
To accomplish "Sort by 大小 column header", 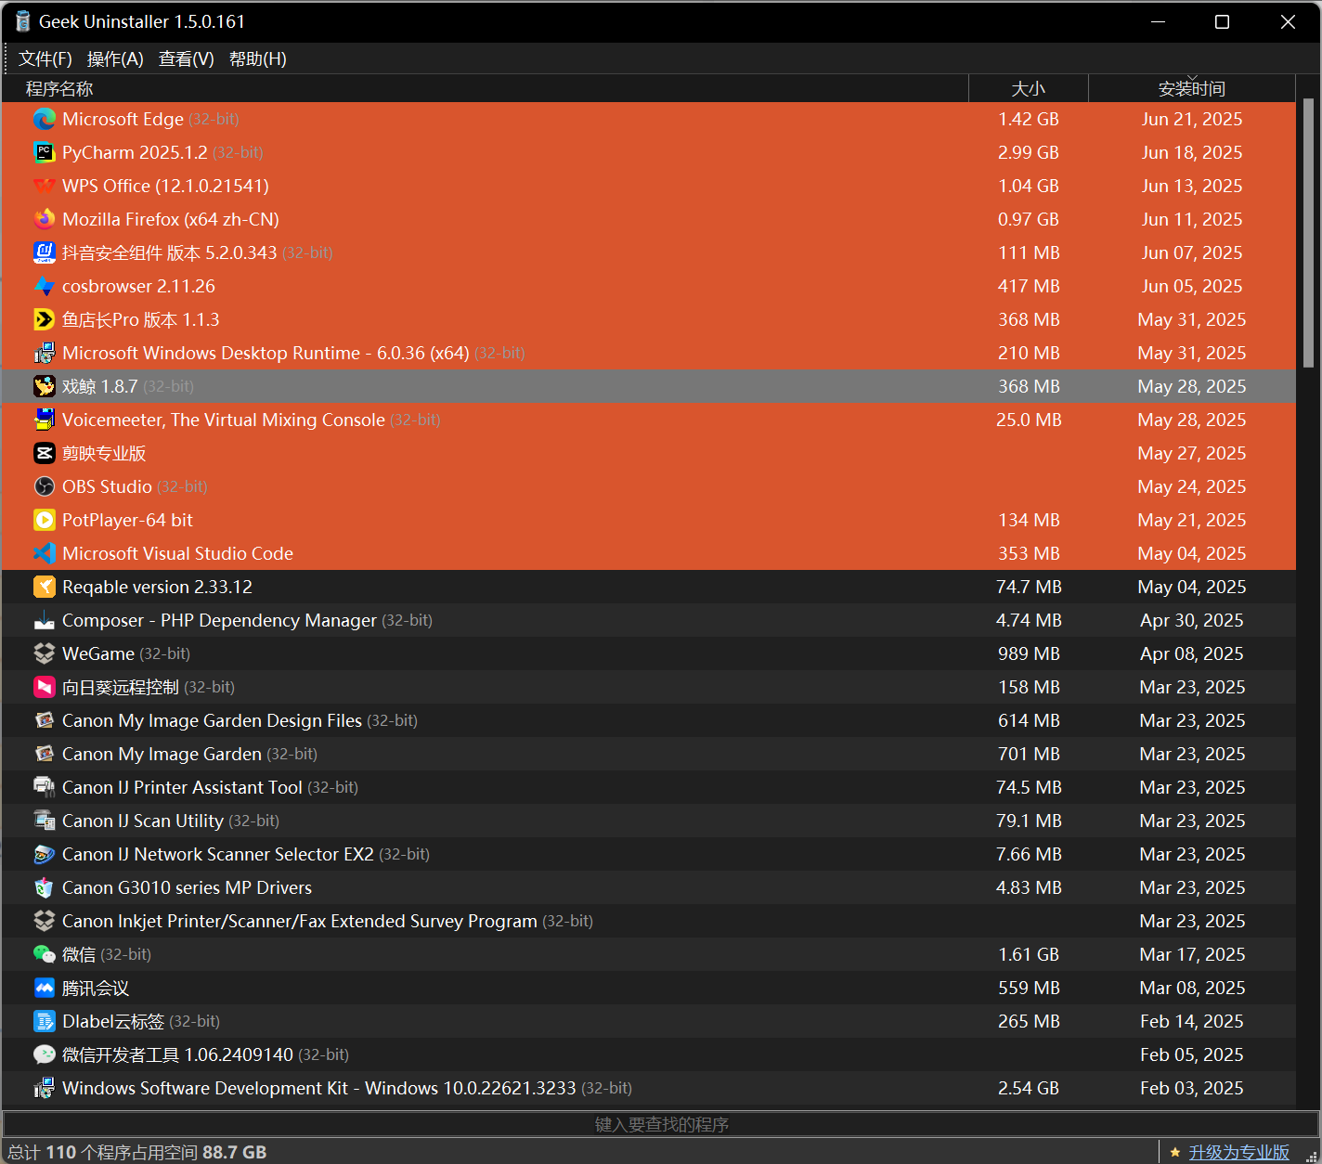I will pos(1029,88).
